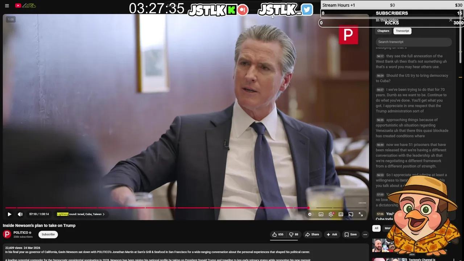Enter full screen mode
This screenshot has height=261, width=464.
point(361,214)
